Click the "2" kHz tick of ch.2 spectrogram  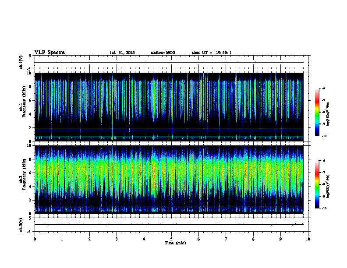tap(31, 200)
